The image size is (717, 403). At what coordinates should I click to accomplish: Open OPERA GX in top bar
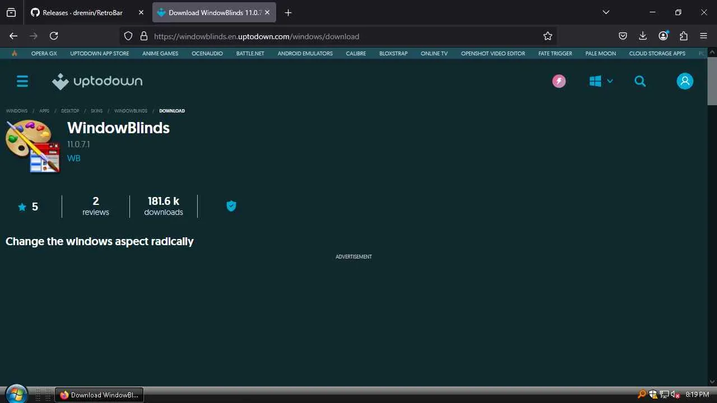click(x=44, y=53)
